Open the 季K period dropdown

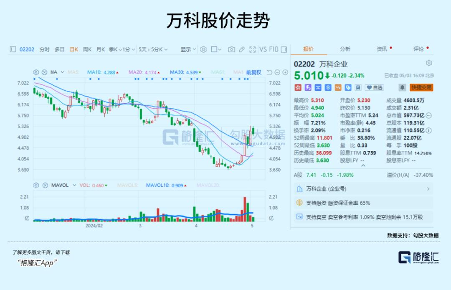[x=115, y=49]
